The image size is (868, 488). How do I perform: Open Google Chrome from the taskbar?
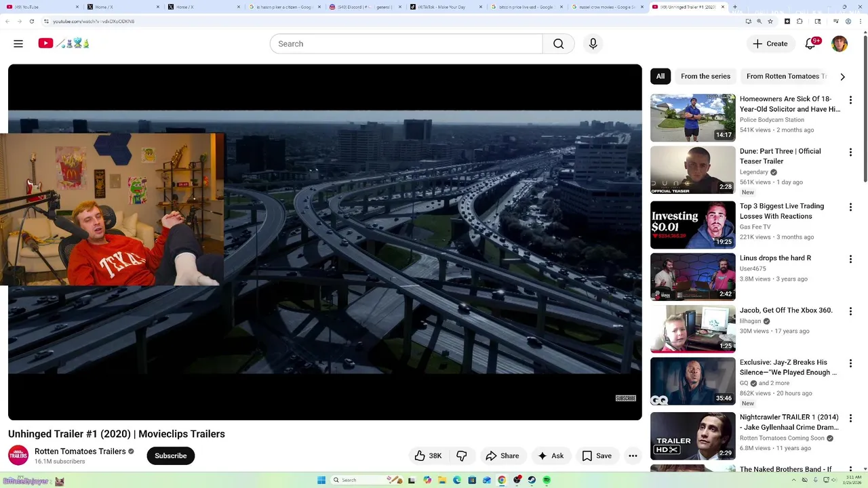(x=502, y=480)
